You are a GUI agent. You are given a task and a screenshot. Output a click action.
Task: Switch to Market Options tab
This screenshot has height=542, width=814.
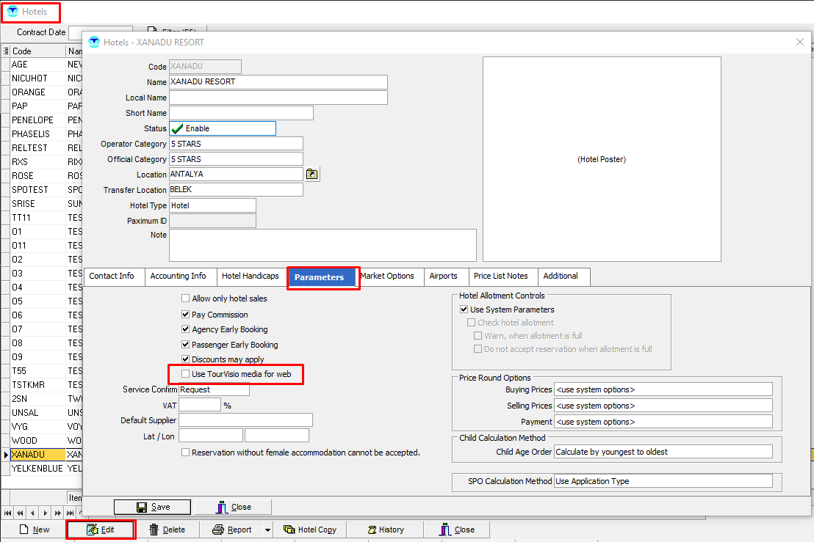coord(388,277)
